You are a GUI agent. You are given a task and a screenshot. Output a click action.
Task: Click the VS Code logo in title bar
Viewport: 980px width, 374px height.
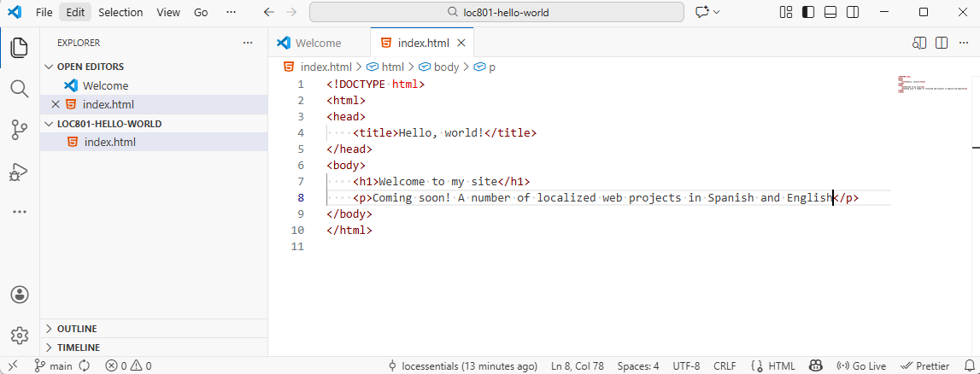15,12
